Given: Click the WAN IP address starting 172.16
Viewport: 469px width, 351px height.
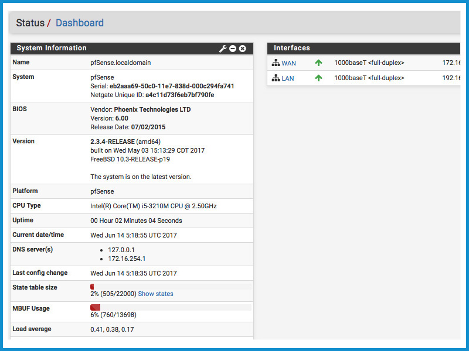Looking at the screenshot, I should (451, 63).
